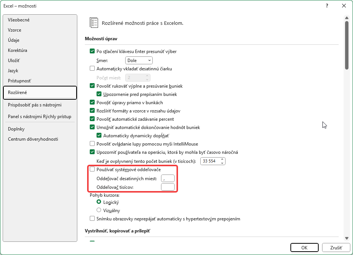353x255 pixels.
Task: Open the Smer direction dropdown
Action: click(139, 61)
